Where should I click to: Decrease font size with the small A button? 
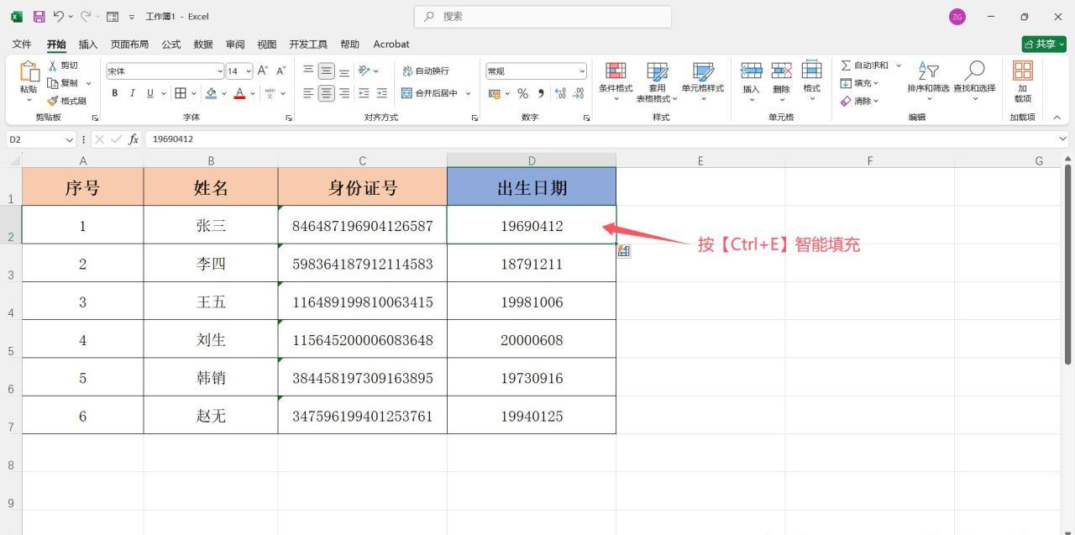(281, 71)
